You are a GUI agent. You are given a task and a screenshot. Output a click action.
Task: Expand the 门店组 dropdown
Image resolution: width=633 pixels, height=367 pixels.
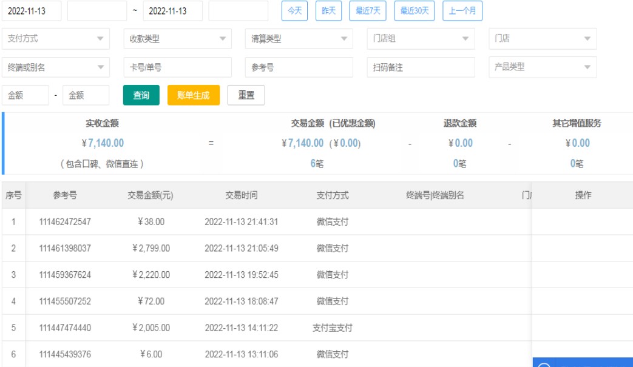421,39
